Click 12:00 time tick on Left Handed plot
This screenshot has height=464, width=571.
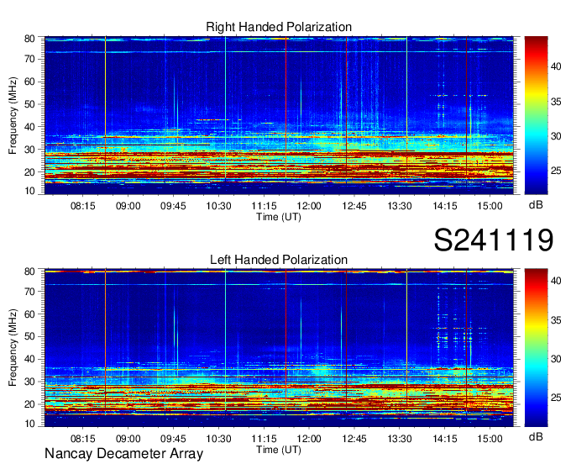pyautogui.click(x=309, y=439)
